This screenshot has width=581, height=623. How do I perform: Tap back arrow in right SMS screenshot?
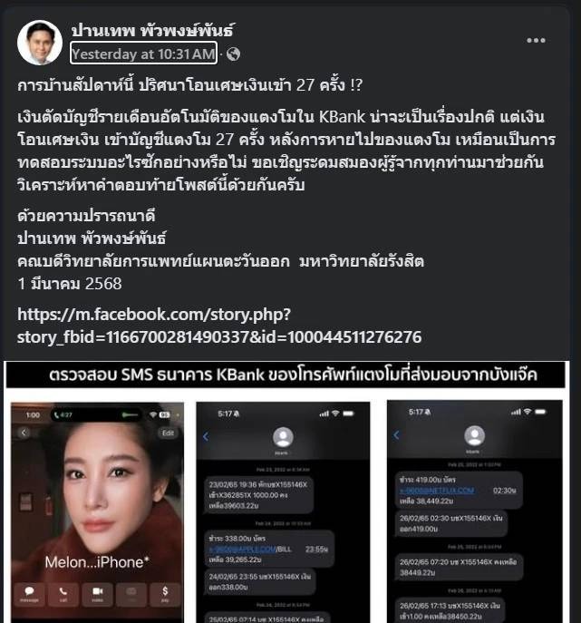(x=396, y=435)
